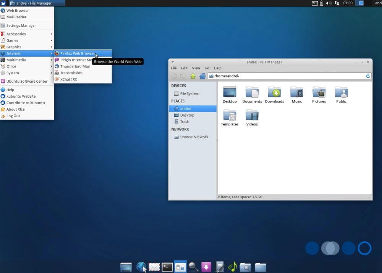Go to home folder via blue house icon
Screen dimensions: 382x273
click(202, 76)
